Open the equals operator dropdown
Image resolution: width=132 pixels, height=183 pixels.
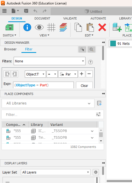pyautogui.click(x=52, y=74)
